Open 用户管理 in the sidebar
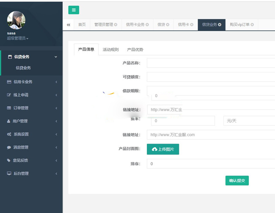 [x=31, y=121]
